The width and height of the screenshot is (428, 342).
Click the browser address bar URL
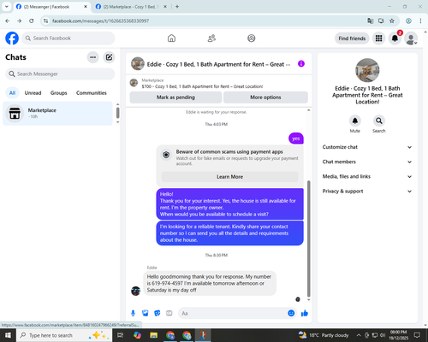[100, 21]
